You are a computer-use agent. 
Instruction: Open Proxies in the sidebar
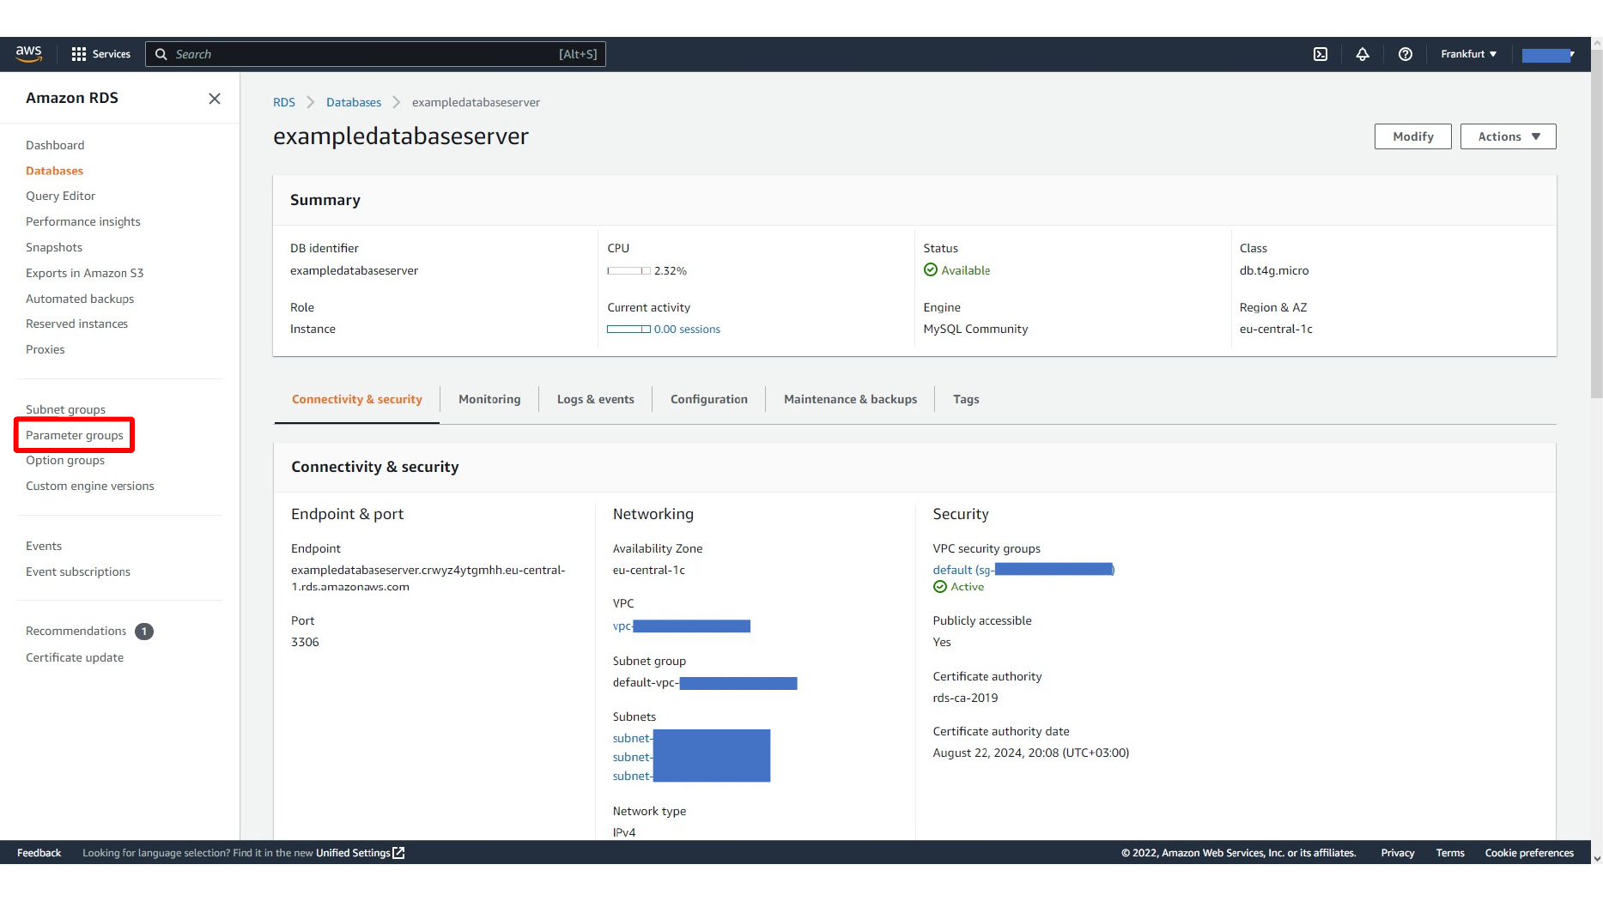tap(46, 349)
